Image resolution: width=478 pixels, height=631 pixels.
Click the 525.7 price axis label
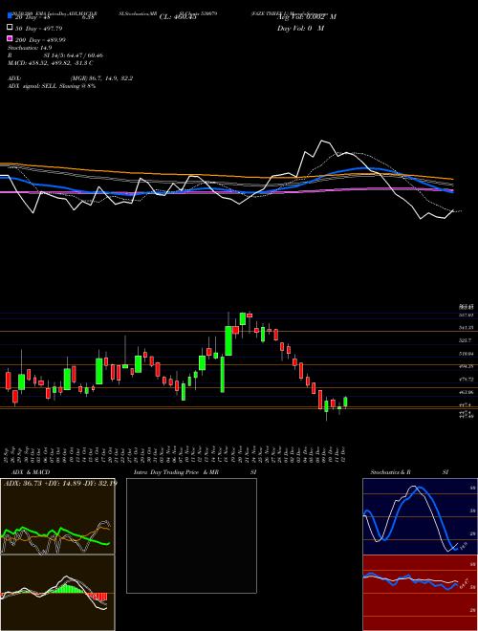click(465, 340)
